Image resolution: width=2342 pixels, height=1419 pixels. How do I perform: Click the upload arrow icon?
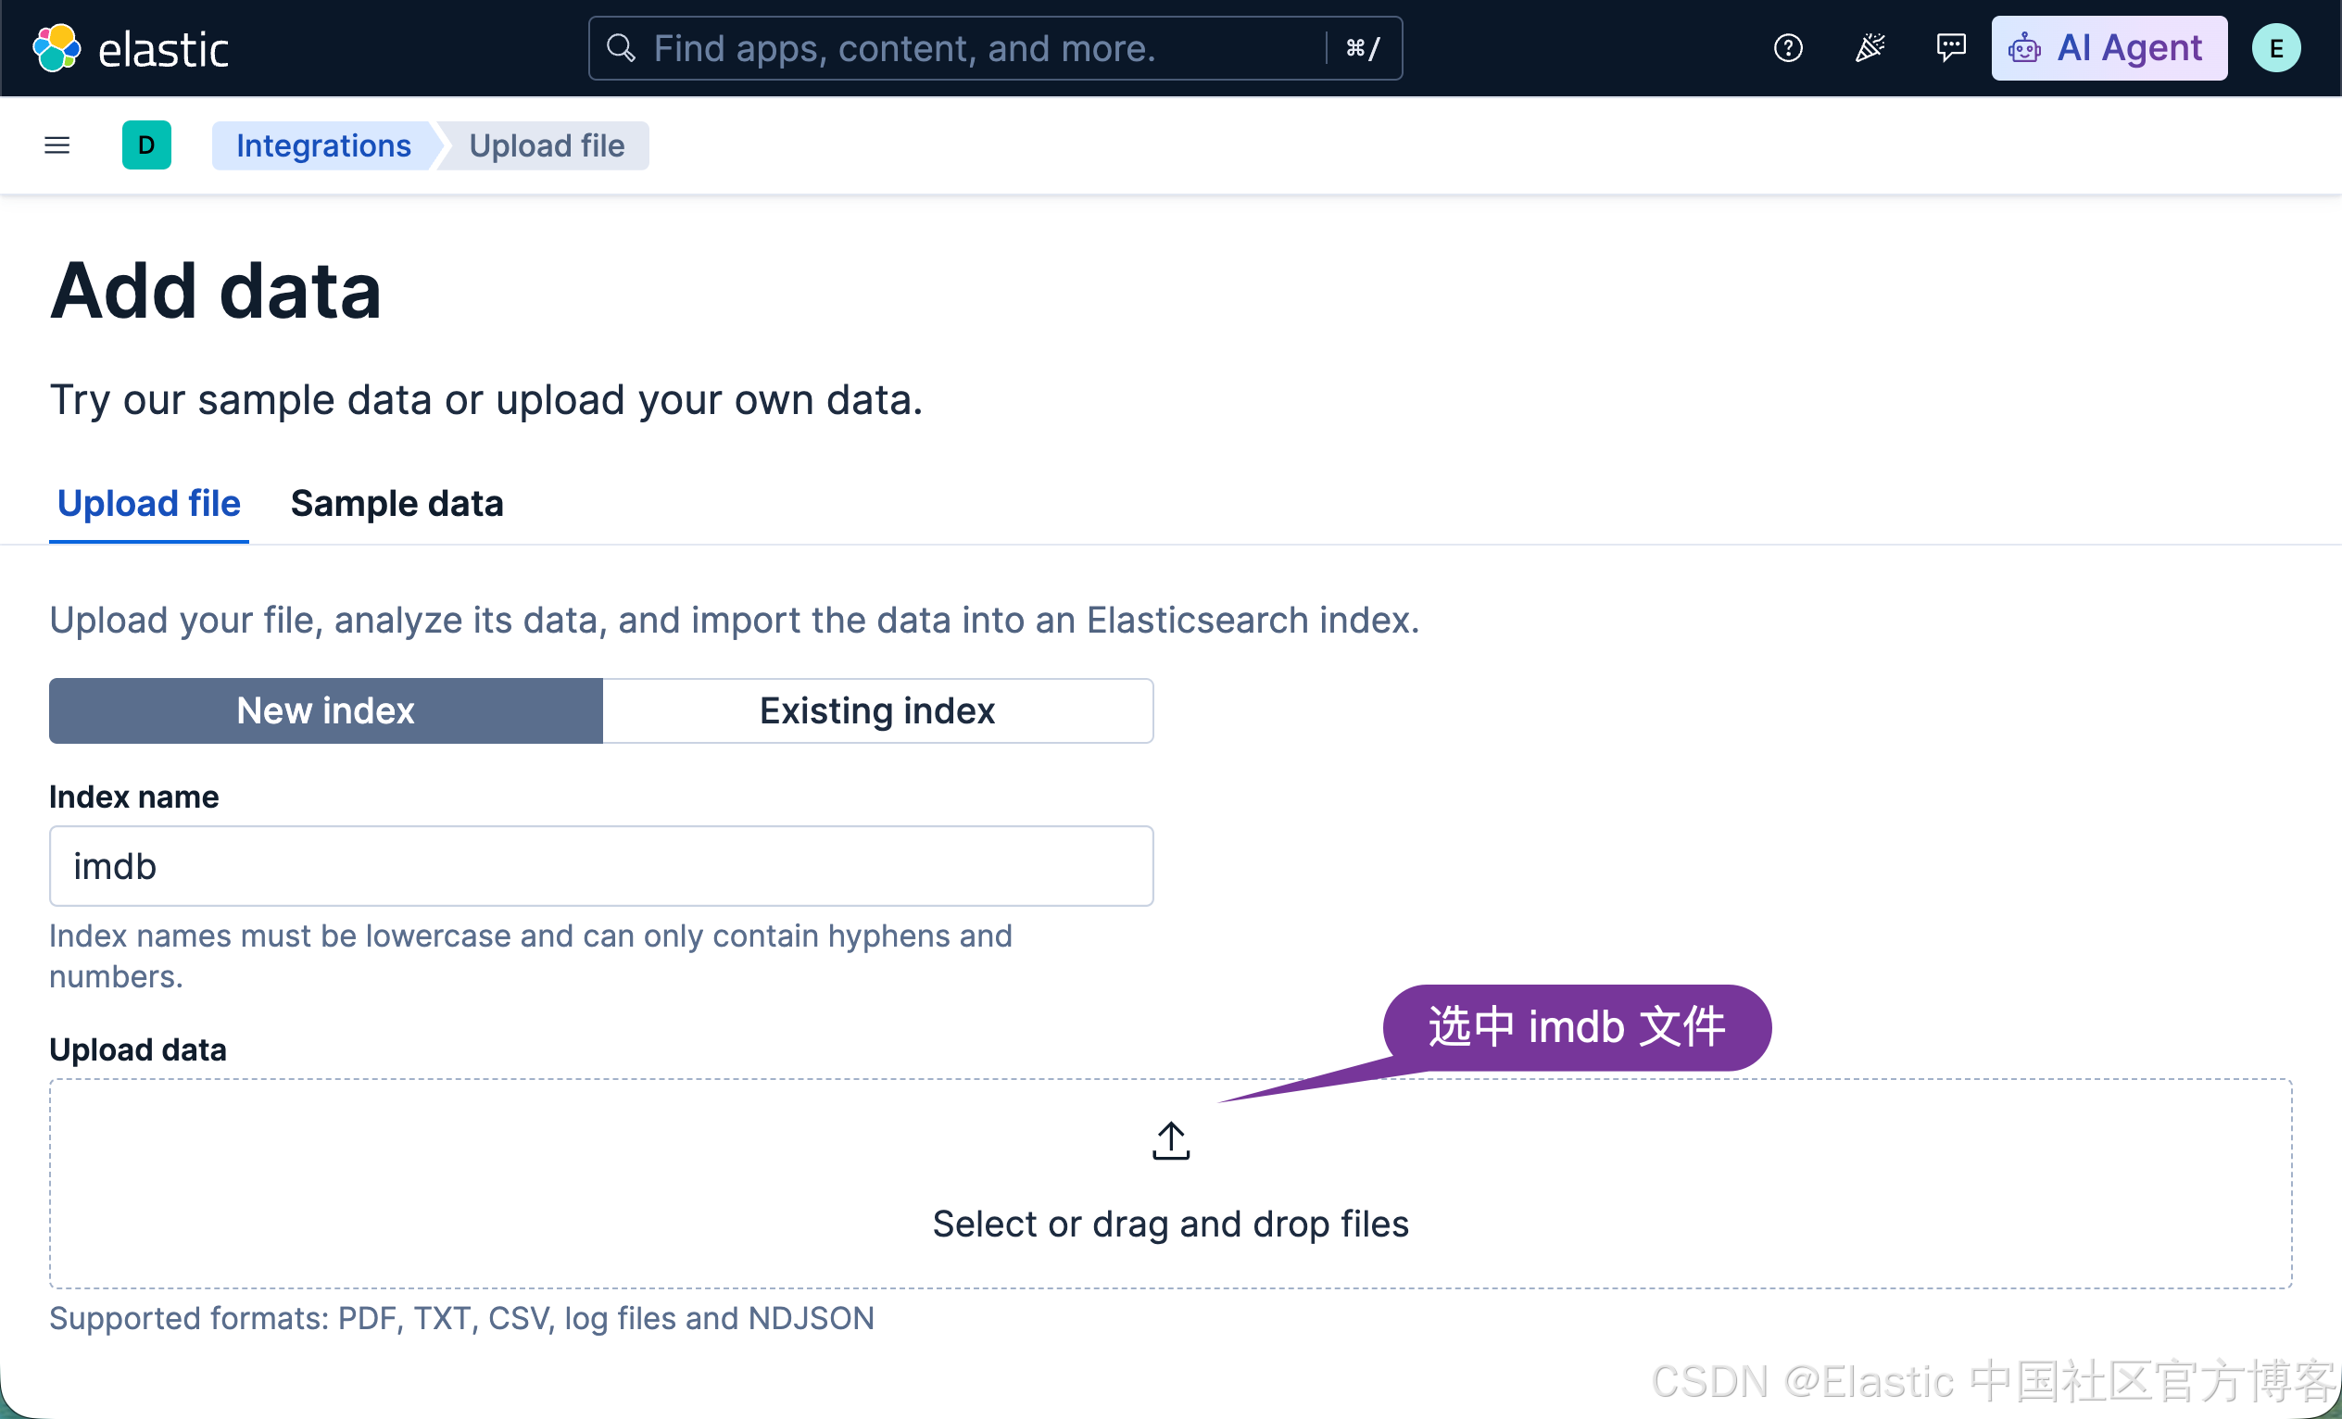pos(1171,1140)
